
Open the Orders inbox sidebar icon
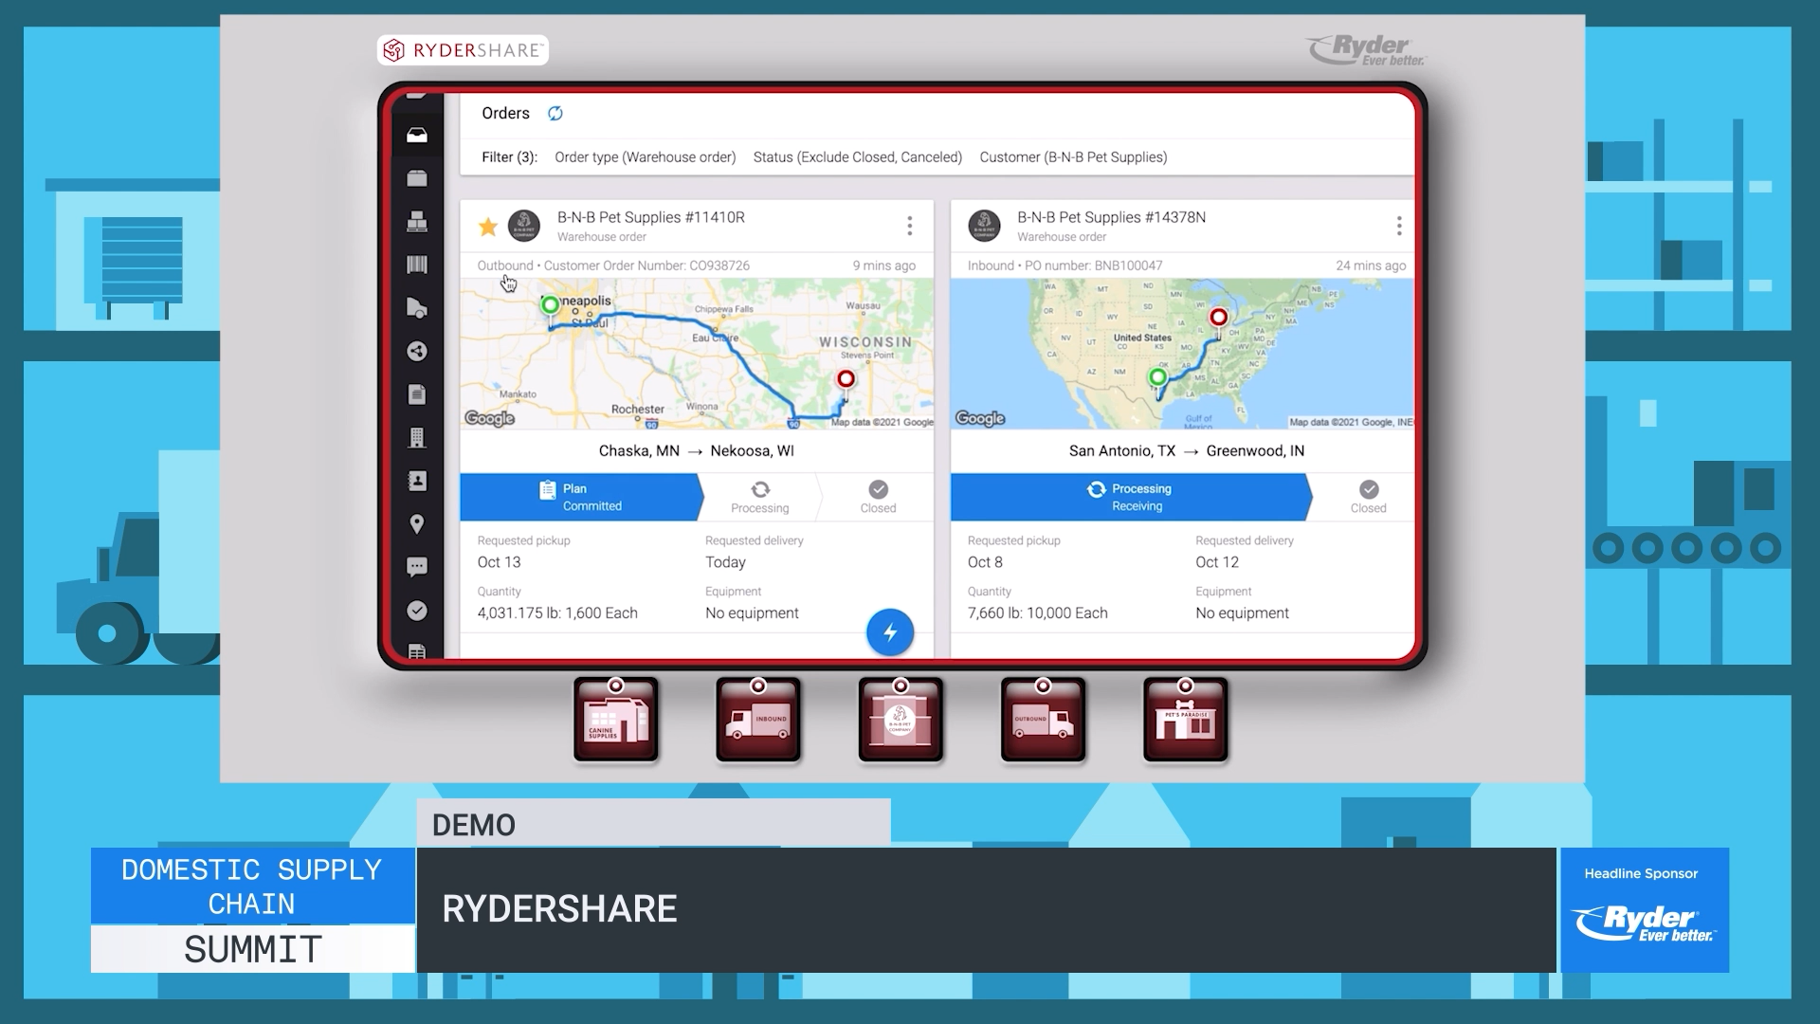pos(417,136)
